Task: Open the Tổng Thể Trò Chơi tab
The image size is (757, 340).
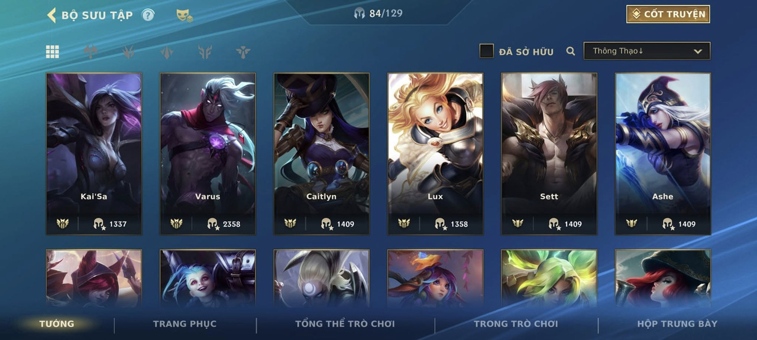Action: [345, 323]
